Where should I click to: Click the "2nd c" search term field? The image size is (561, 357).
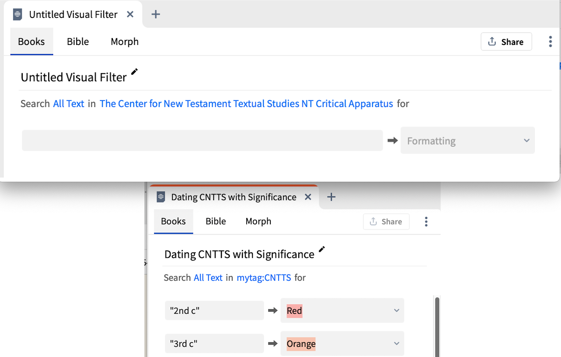click(214, 311)
